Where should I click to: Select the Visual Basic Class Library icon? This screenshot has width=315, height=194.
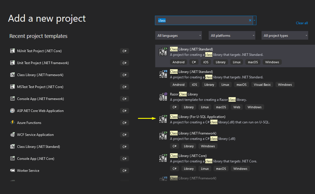coord(163,74)
